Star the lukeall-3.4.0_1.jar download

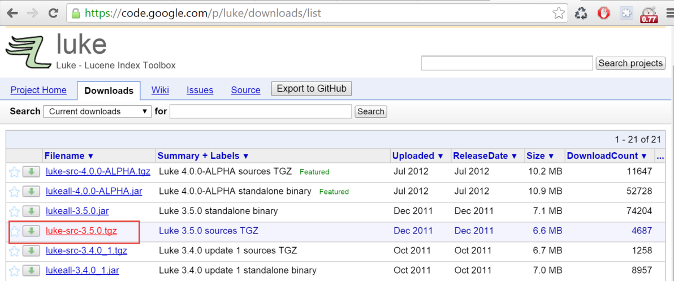pos(14,271)
